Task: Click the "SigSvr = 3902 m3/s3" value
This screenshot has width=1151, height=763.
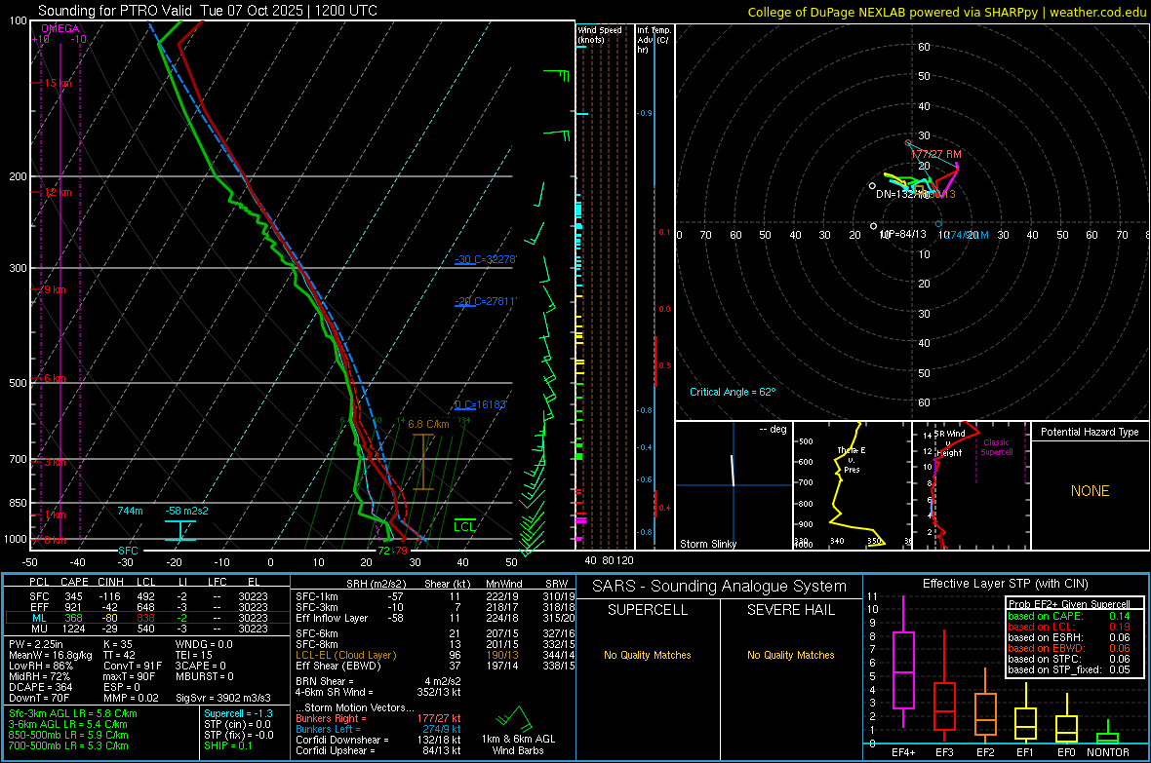Action: [x=223, y=698]
